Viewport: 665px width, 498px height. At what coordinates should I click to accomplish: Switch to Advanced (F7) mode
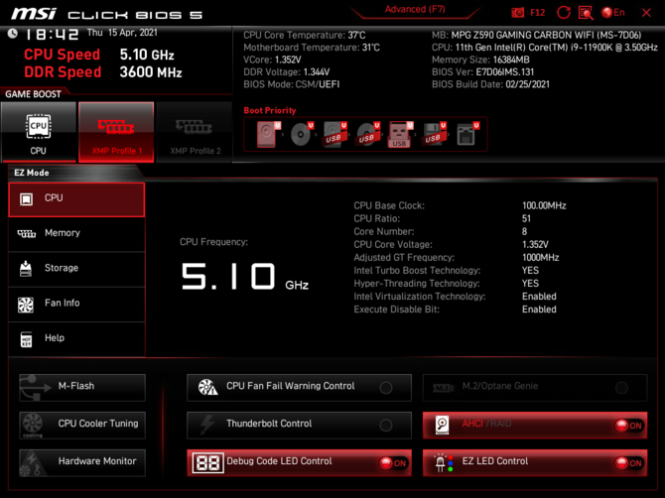coord(415,9)
